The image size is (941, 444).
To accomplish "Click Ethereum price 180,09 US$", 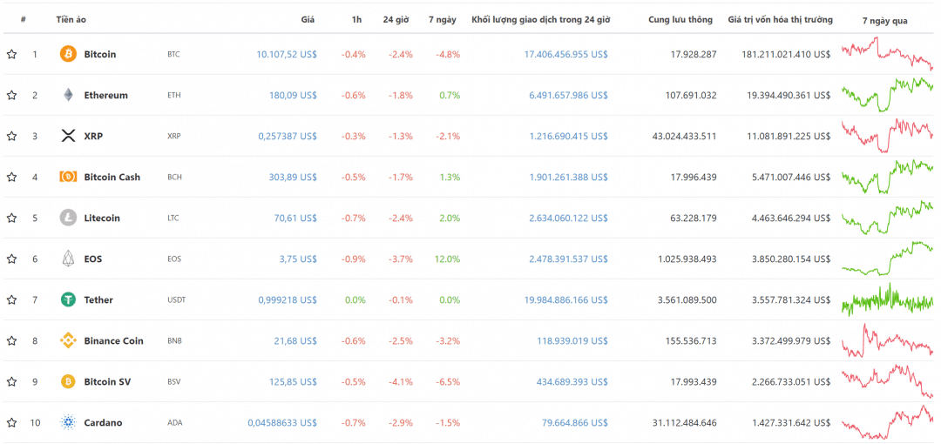I will [x=294, y=95].
